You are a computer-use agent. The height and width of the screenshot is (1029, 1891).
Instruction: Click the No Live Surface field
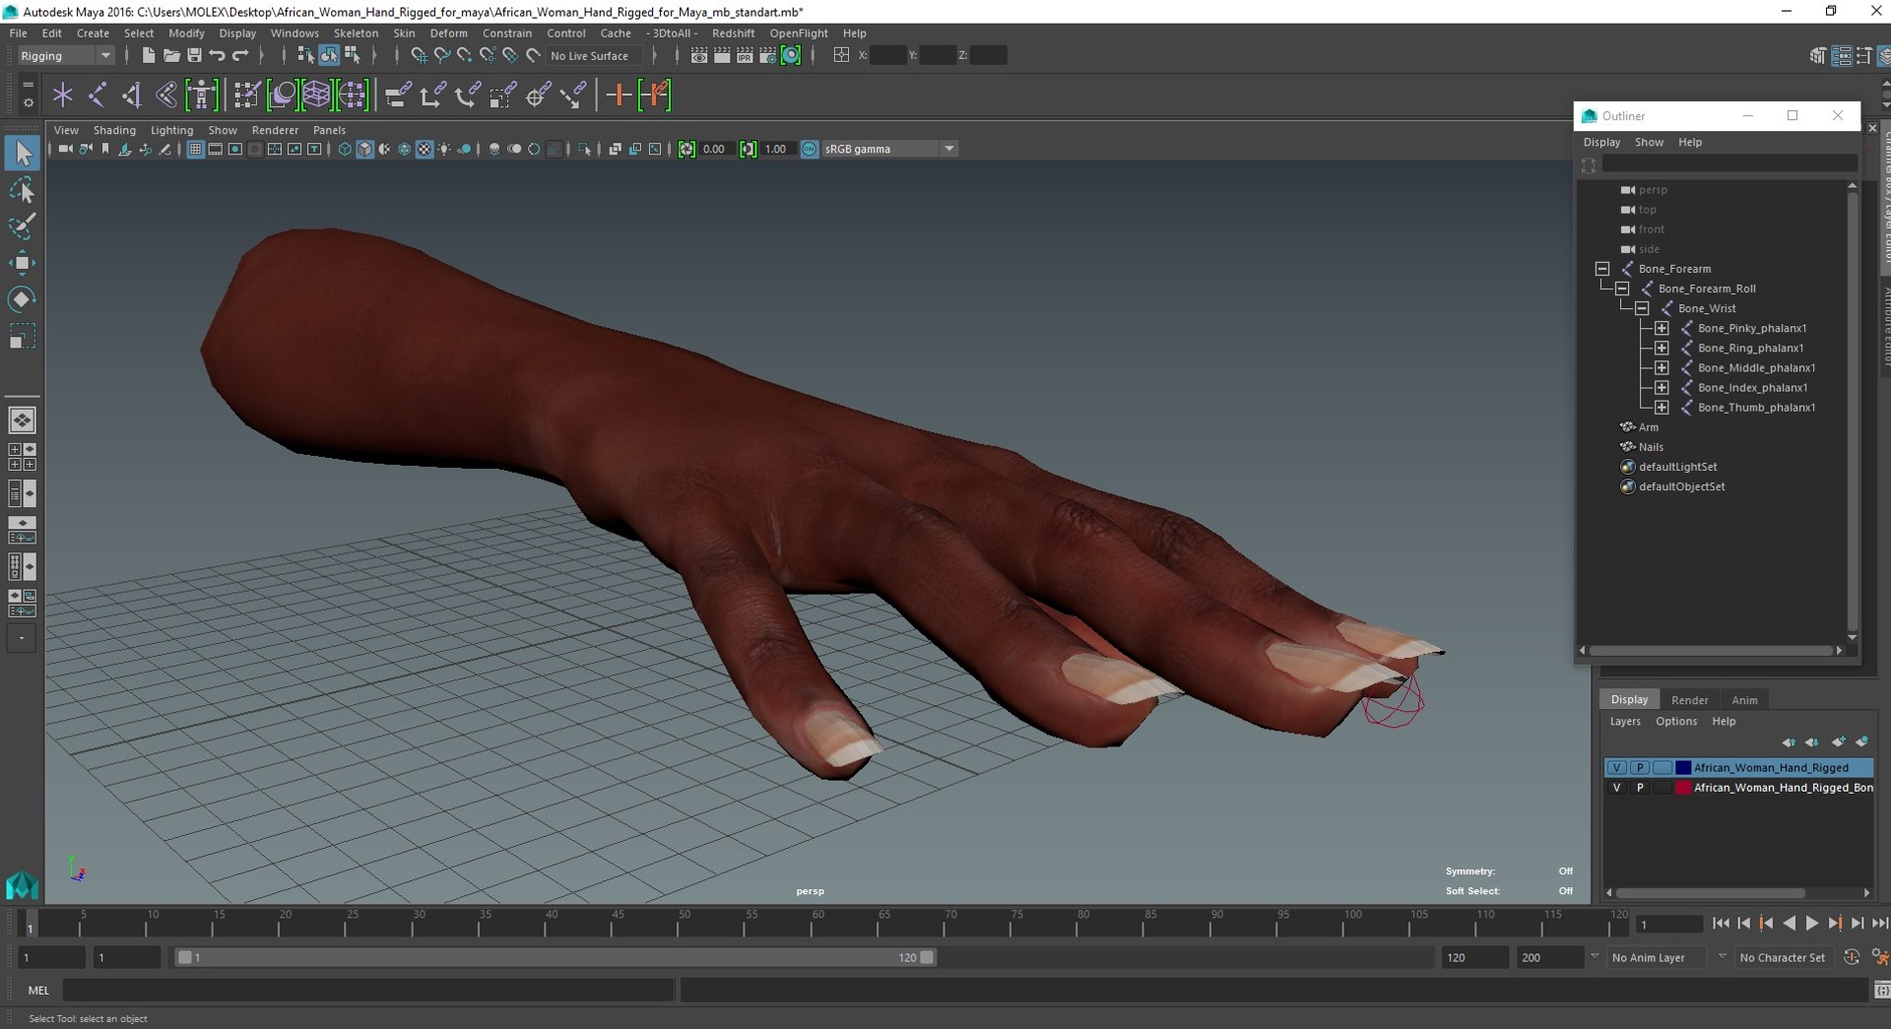[x=594, y=56]
